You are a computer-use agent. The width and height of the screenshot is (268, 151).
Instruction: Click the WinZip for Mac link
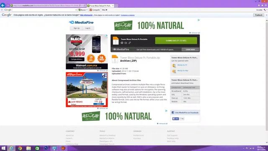click(183, 70)
